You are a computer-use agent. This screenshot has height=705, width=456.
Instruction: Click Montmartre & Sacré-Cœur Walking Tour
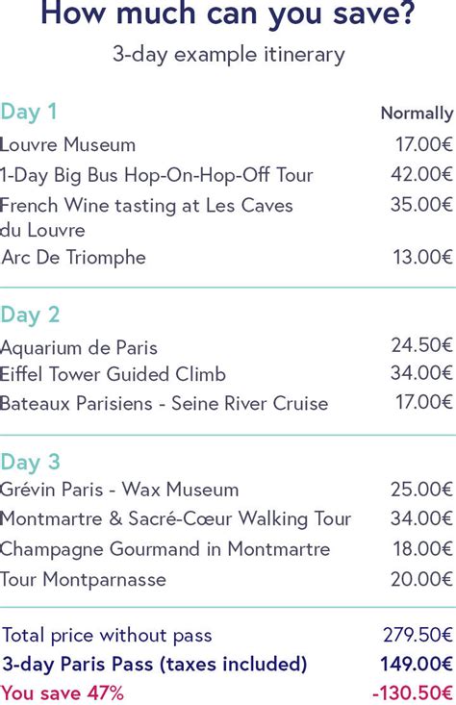(175, 518)
